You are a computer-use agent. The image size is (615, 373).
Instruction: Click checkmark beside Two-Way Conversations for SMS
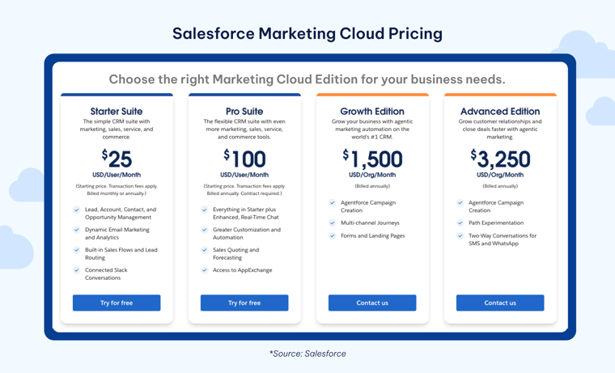pos(460,235)
